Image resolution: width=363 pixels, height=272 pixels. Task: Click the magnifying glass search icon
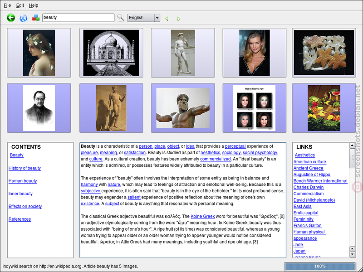(x=121, y=18)
